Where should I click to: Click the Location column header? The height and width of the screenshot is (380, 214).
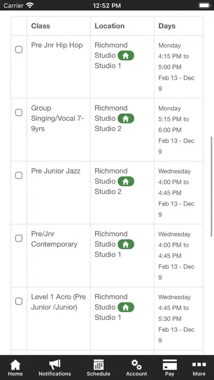(110, 26)
